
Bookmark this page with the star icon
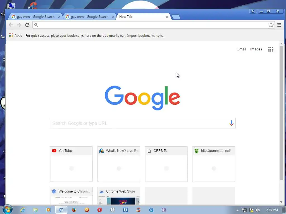point(271,25)
